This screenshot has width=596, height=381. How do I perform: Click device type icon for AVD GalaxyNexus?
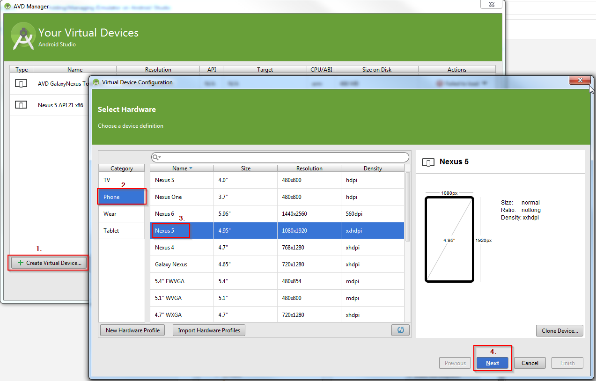[21, 84]
